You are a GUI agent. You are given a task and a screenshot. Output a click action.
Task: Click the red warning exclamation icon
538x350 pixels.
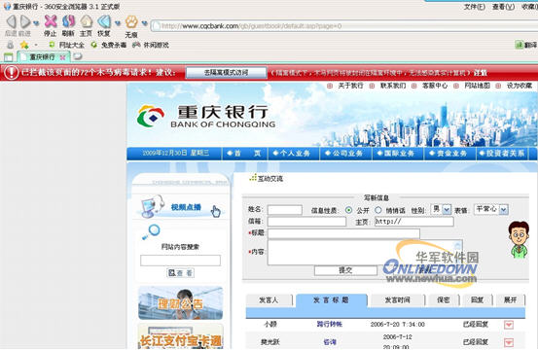(11, 72)
